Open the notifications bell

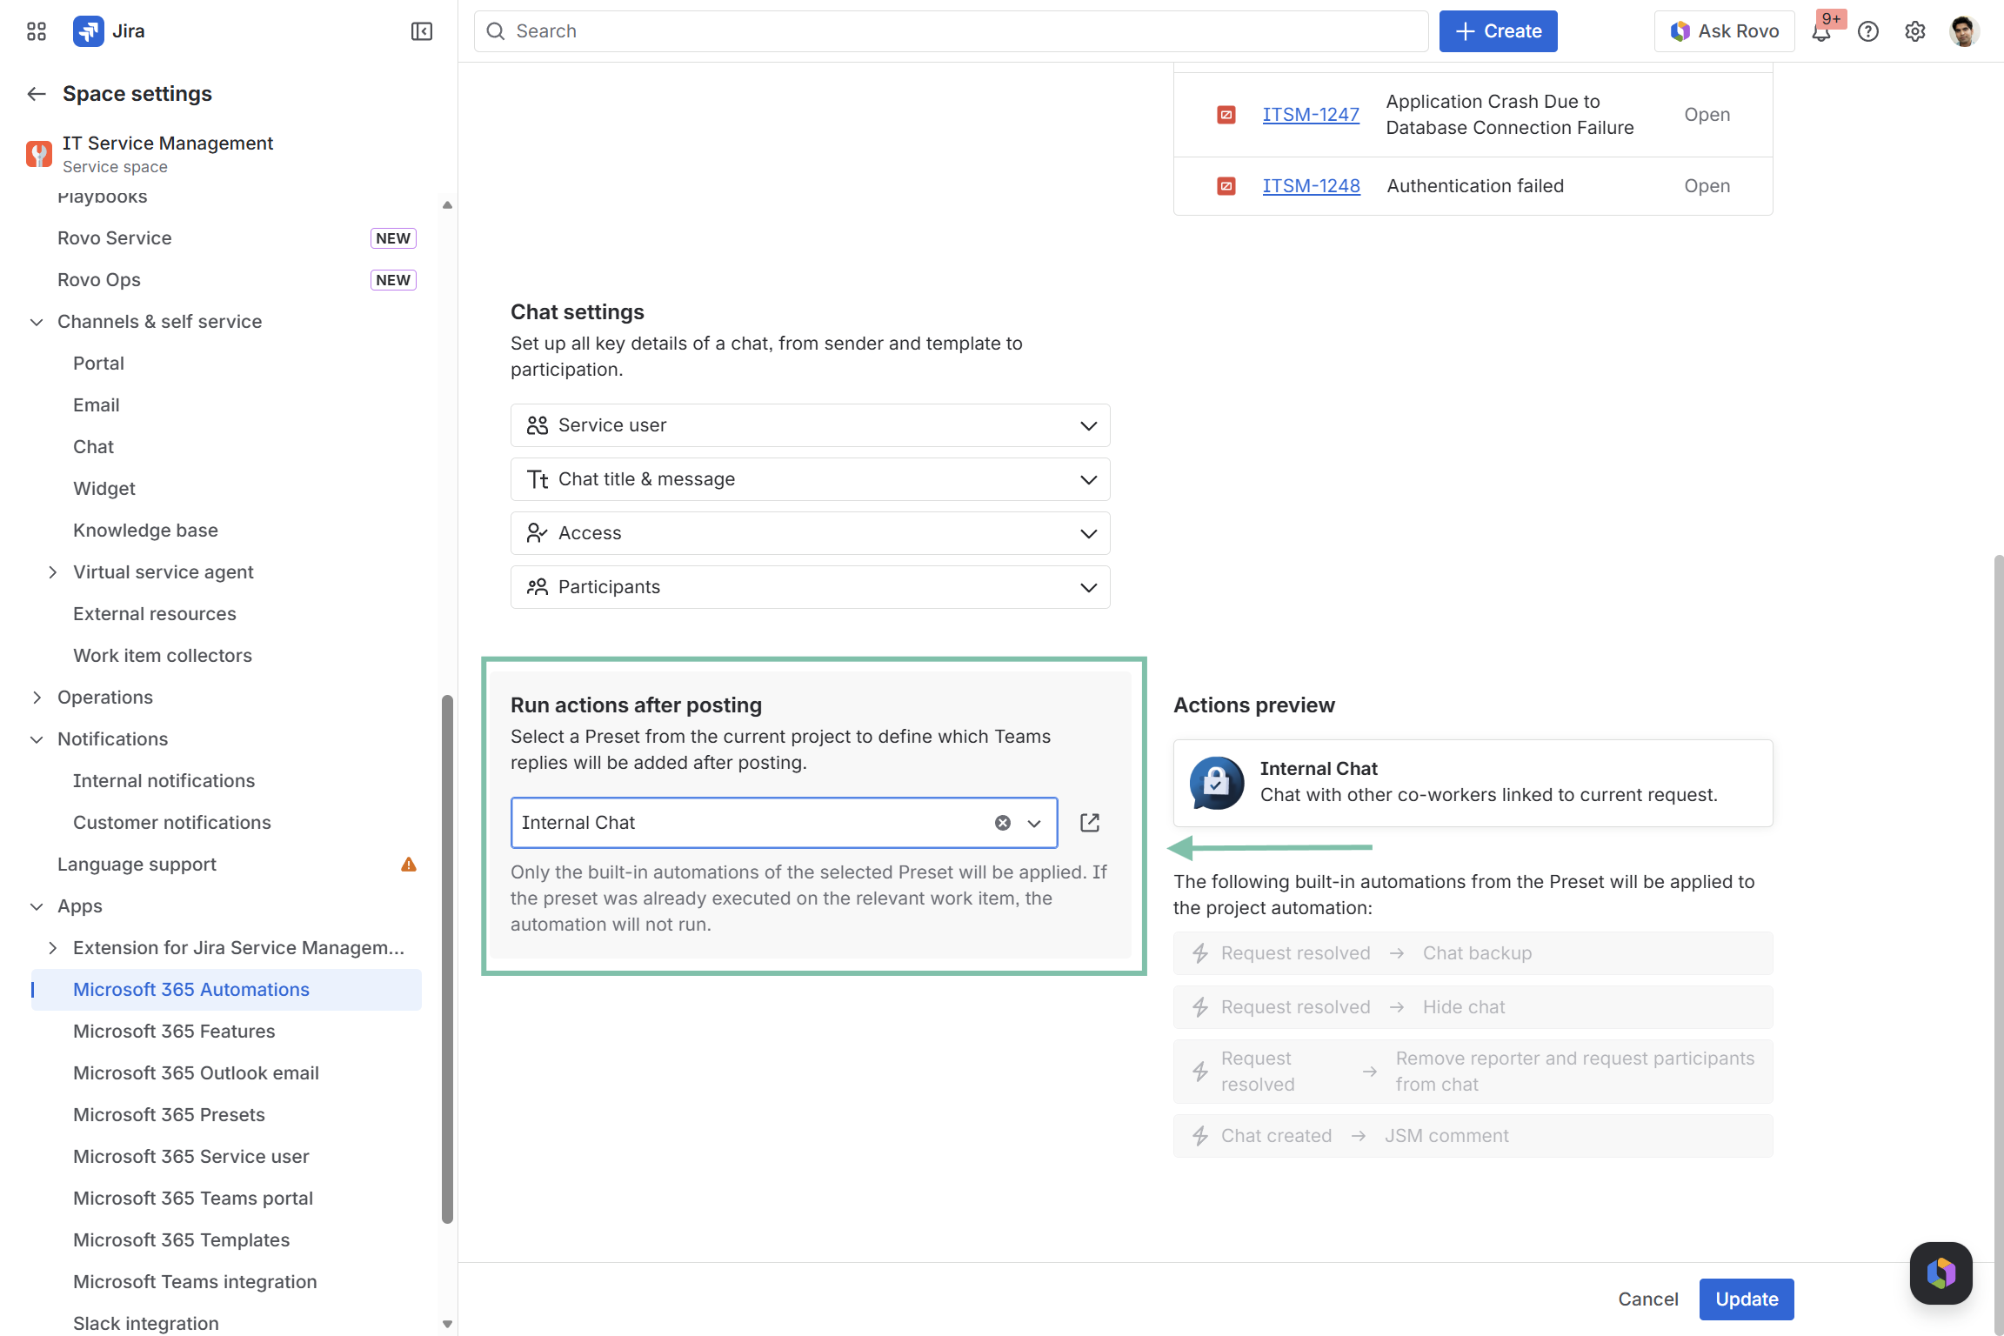[1821, 32]
